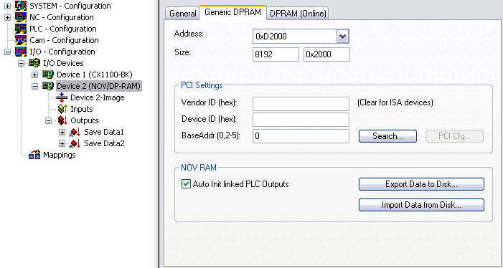Open the DPRAM (Online) tab

click(298, 14)
